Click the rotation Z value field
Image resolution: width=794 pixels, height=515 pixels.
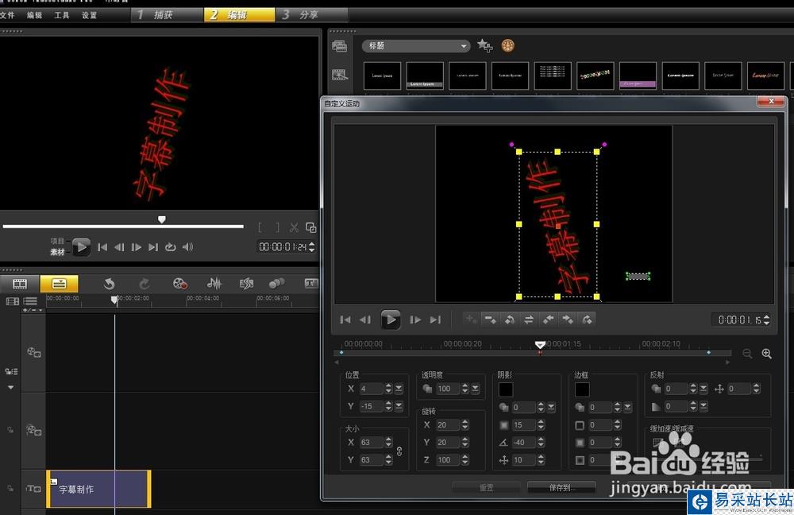(x=447, y=459)
